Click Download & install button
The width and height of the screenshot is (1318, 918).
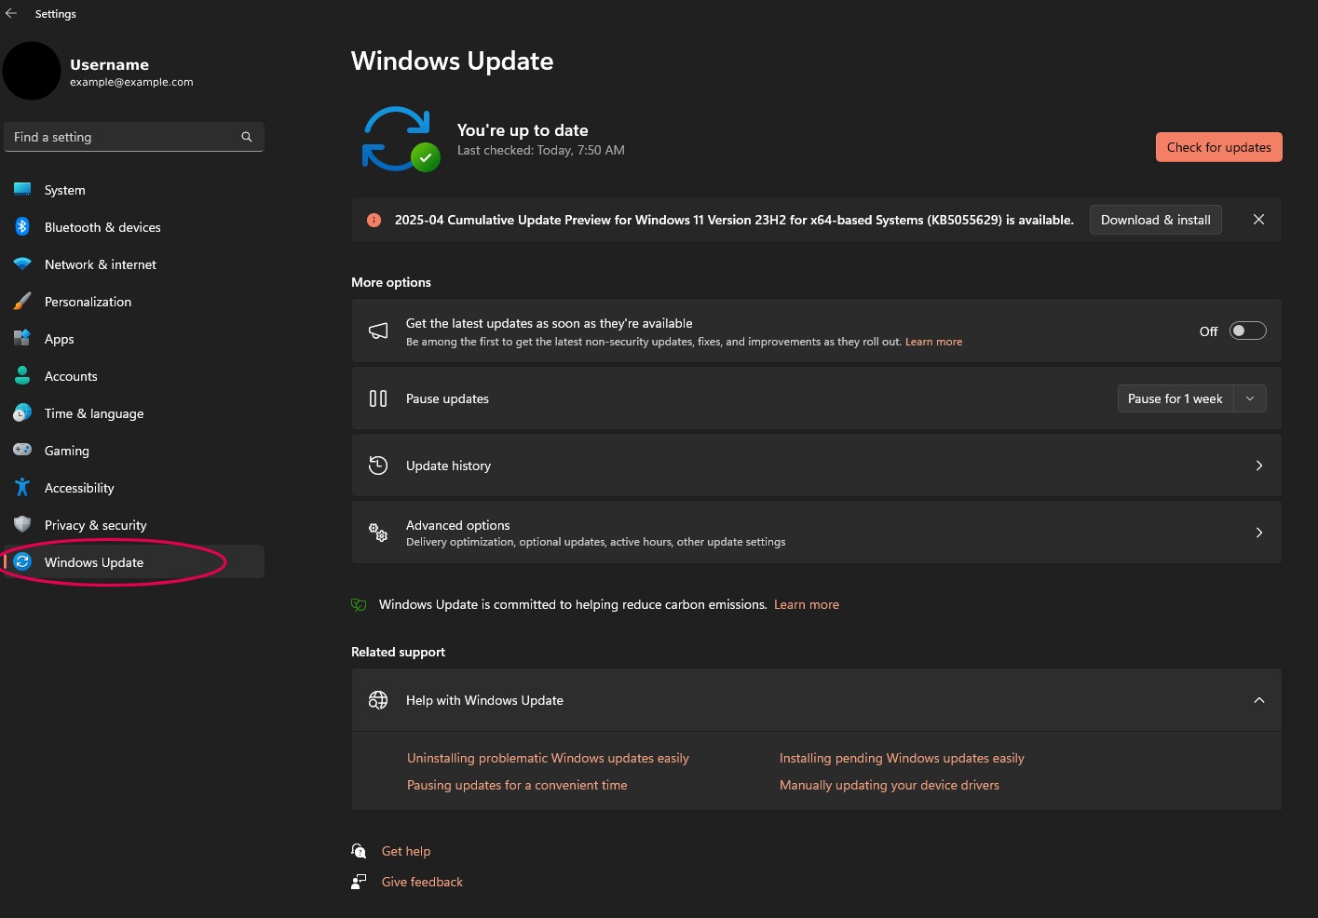[1155, 220]
